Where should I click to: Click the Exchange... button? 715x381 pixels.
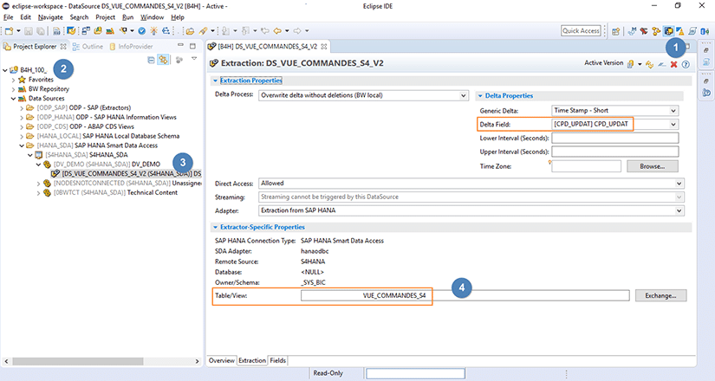click(660, 296)
